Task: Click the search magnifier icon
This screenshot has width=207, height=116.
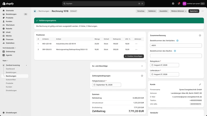Action: click(x=64, y=4)
